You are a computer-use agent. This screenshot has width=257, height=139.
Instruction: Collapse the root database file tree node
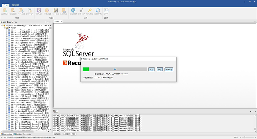[2, 26]
